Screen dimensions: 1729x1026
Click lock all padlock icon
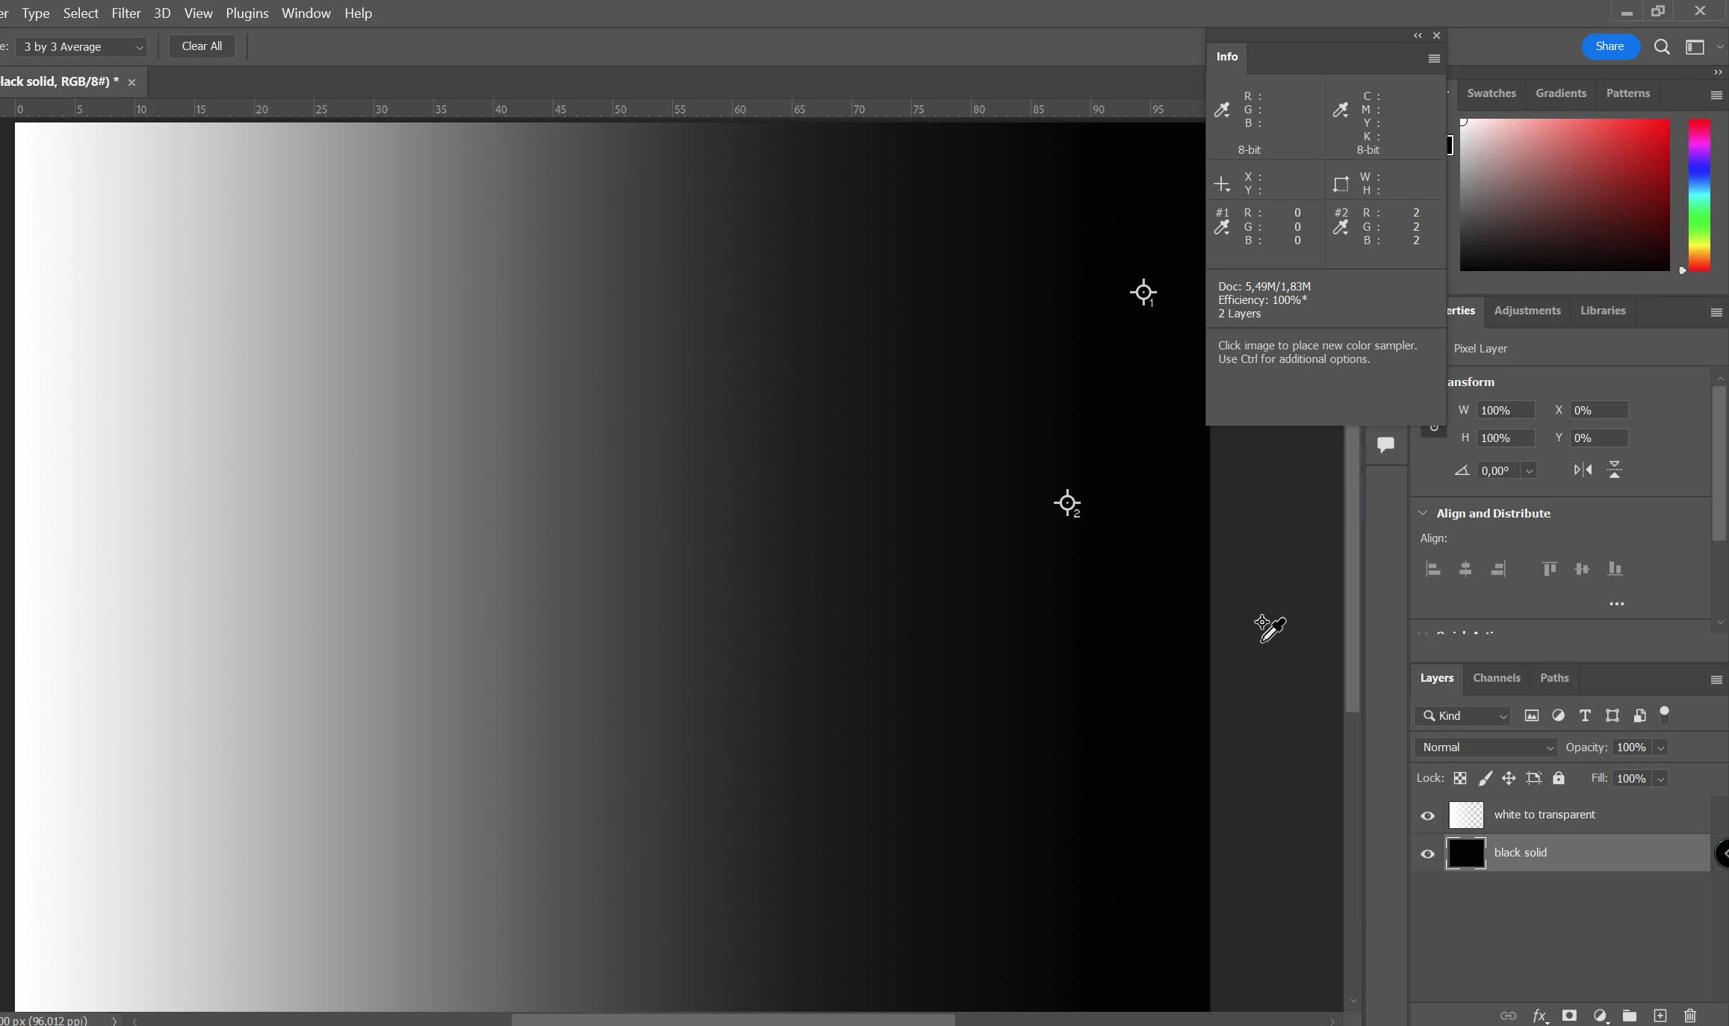coord(1559,778)
